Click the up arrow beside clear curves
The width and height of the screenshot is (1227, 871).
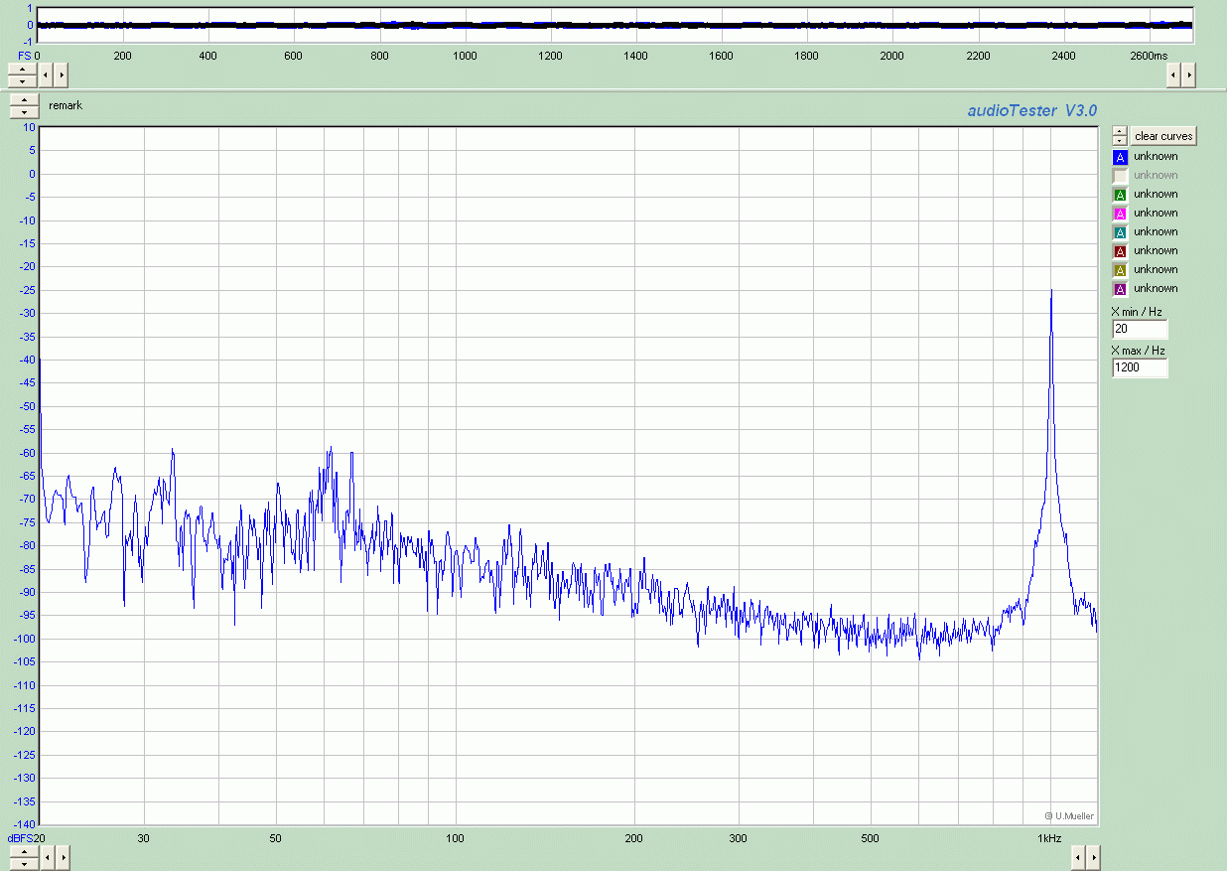1120,131
